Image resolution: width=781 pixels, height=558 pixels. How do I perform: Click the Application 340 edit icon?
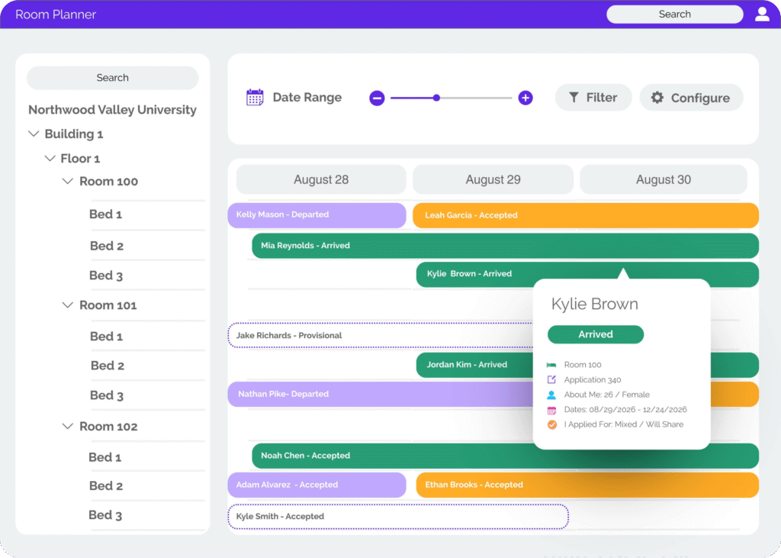pos(551,379)
